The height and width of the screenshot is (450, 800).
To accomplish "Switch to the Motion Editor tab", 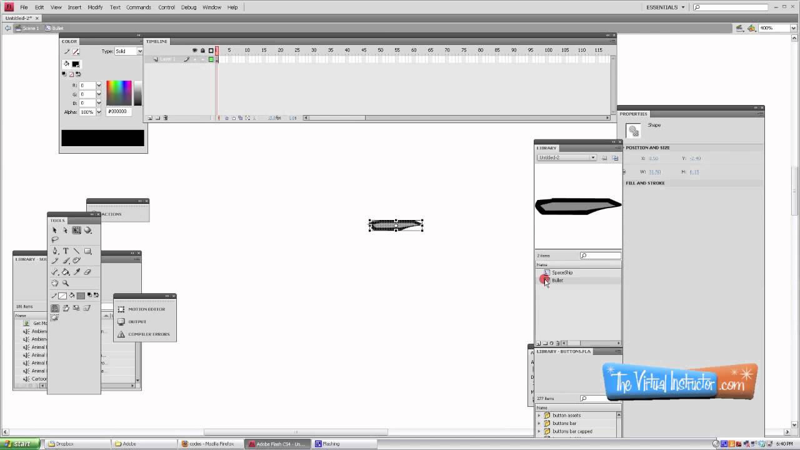I will 146,309.
